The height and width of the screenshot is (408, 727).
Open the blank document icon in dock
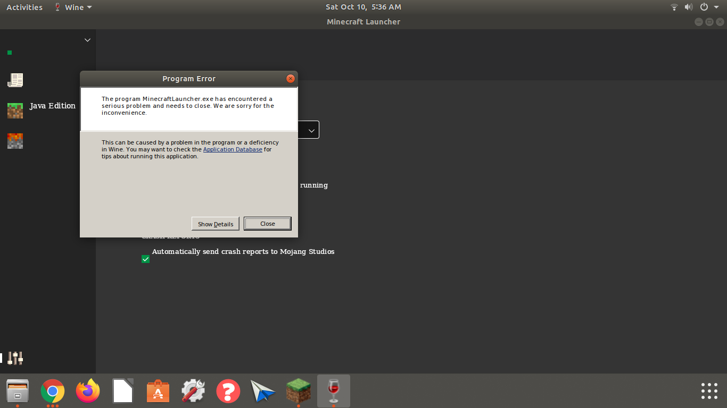click(123, 392)
